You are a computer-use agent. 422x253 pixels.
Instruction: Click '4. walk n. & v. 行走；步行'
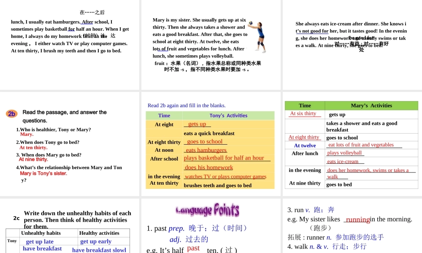(x=327, y=246)
